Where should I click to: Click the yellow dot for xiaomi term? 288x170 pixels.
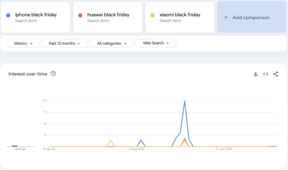pyautogui.click(x=153, y=15)
